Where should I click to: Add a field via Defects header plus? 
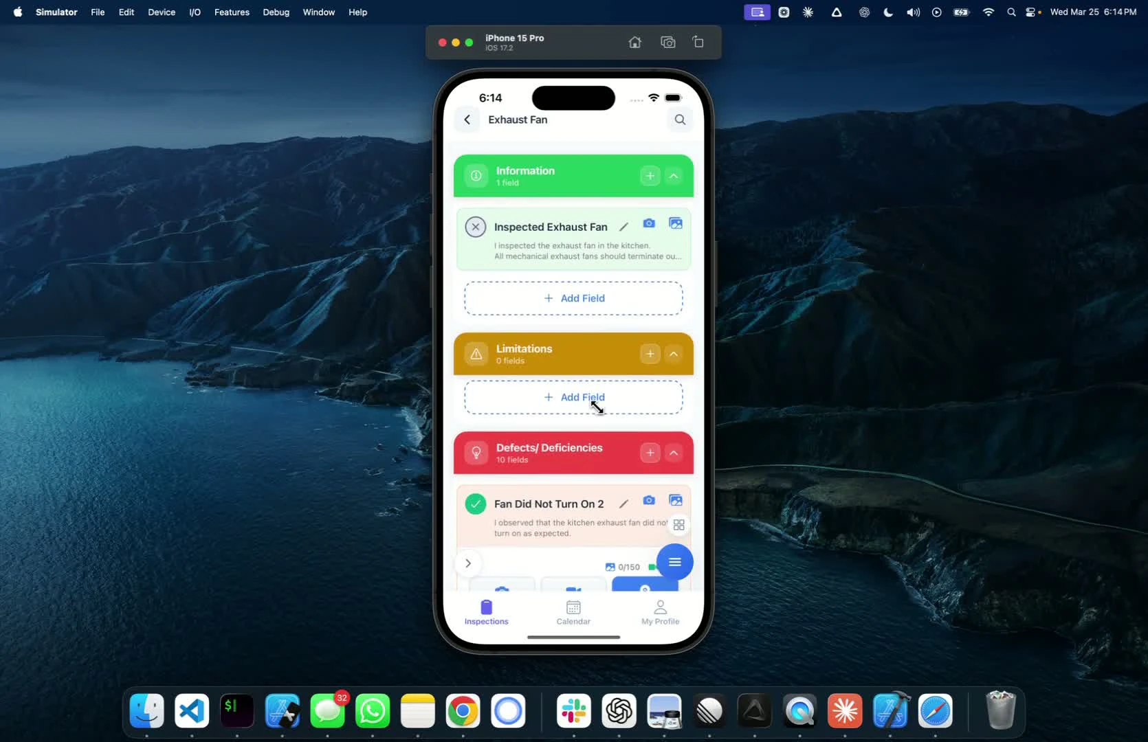tap(650, 453)
